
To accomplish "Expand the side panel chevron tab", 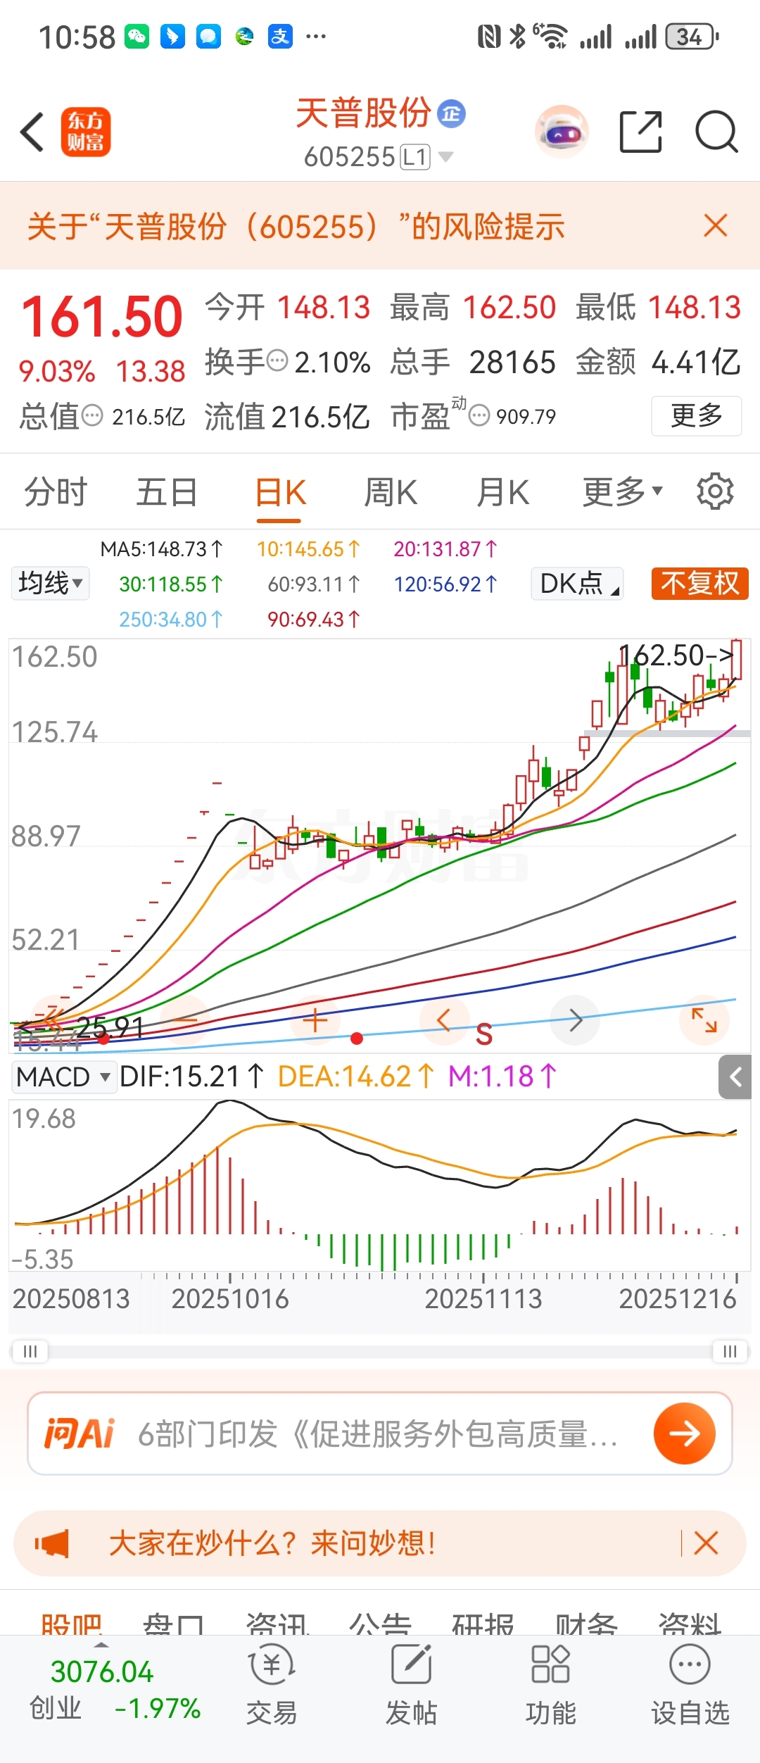I will point(735,1077).
